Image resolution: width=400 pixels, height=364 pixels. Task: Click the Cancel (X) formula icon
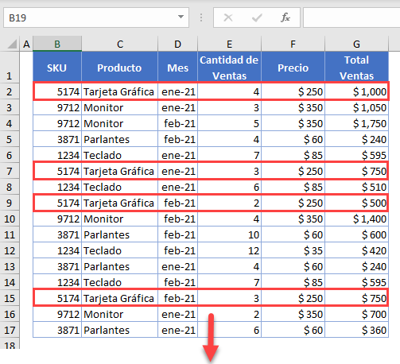(x=228, y=17)
